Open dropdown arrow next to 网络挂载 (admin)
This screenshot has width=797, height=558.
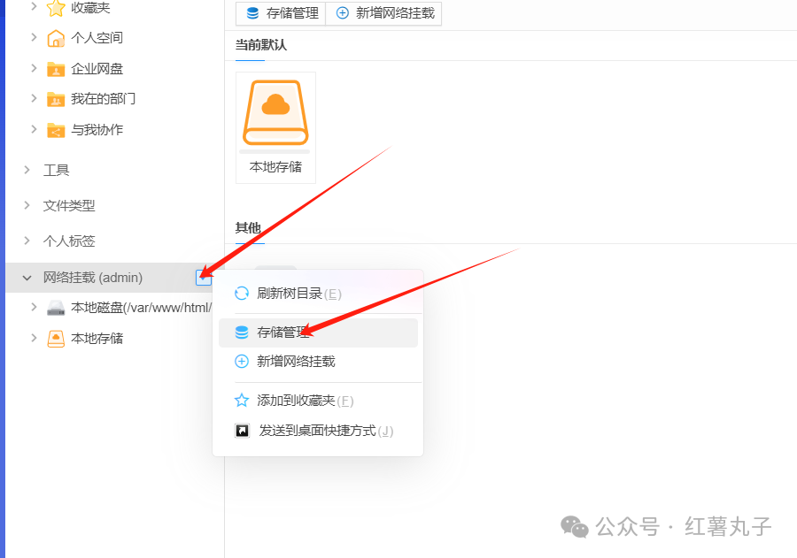coord(204,278)
